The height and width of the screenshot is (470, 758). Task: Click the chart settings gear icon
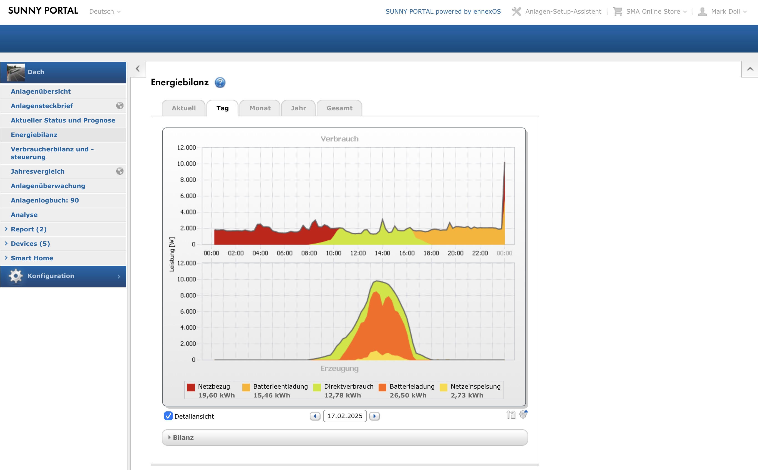pyautogui.click(x=523, y=414)
